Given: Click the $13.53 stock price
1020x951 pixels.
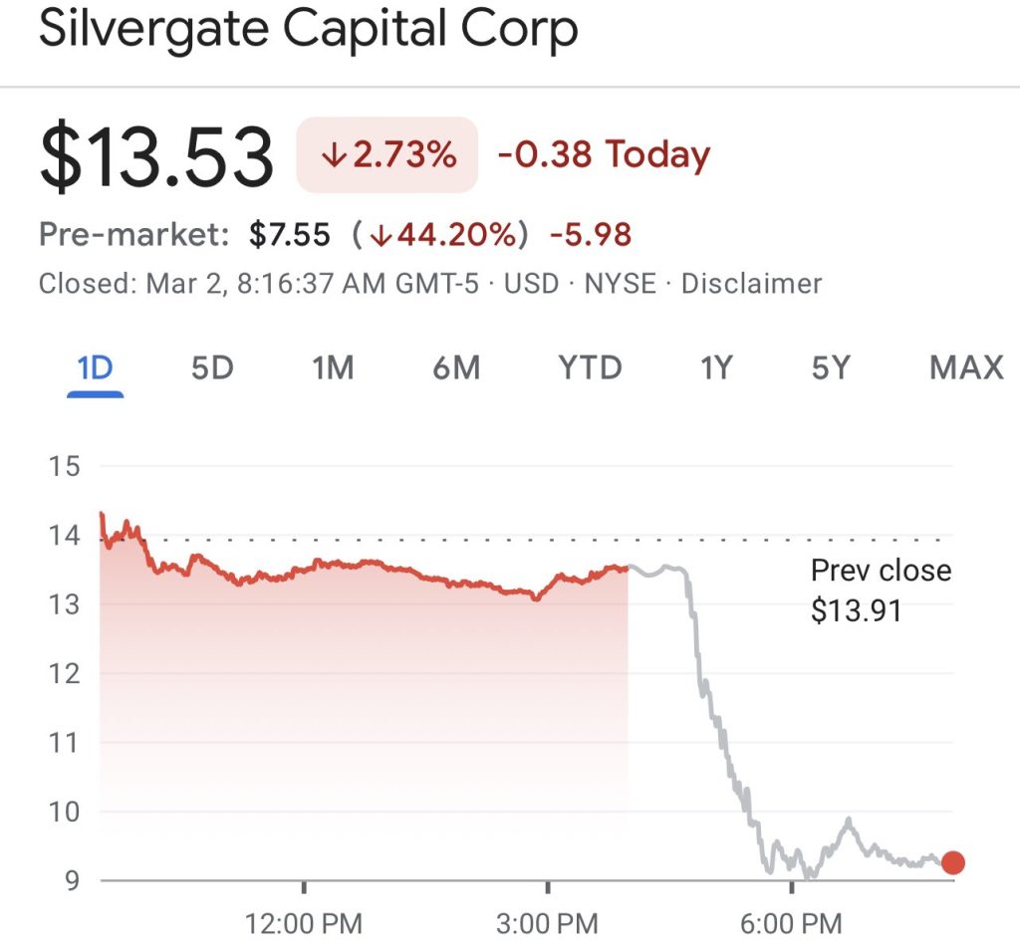Looking at the screenshot, I should pos(156,157).
